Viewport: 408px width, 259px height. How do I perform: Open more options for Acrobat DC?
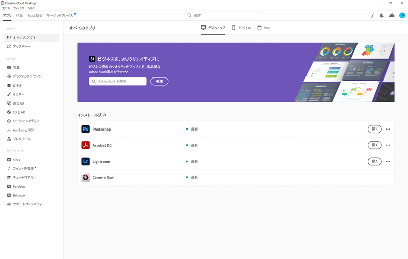coord(388,145)
